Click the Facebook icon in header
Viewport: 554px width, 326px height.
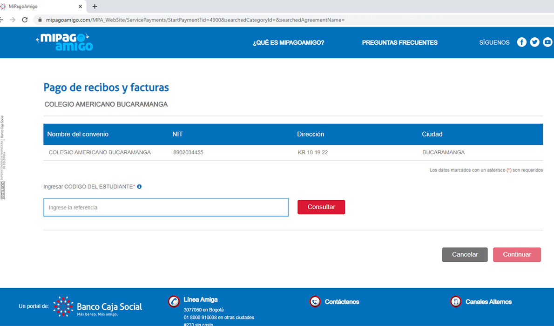point(521,42)
